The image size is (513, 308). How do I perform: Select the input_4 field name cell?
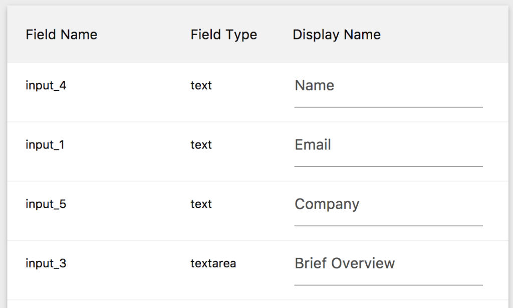pos(46,86)
